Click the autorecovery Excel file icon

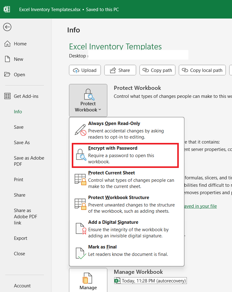118,281
